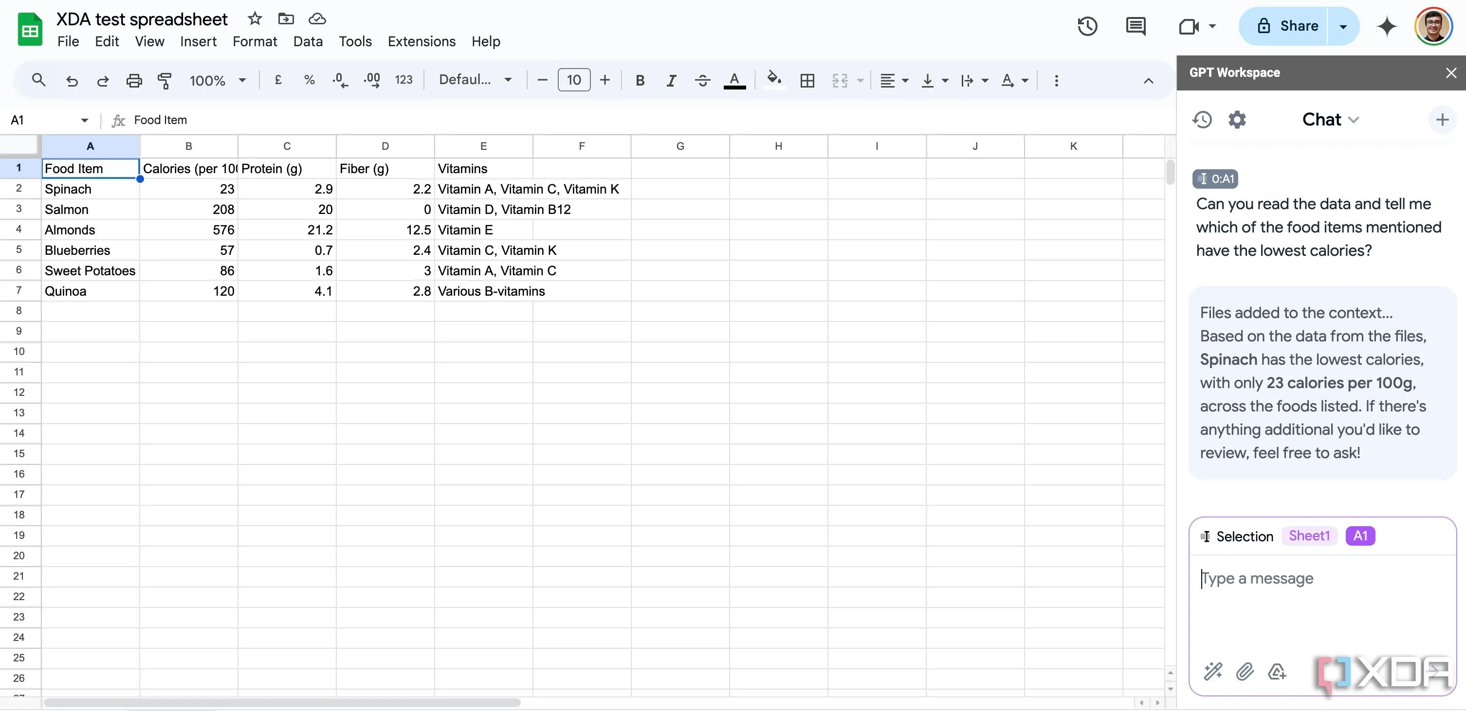Click the paint format icon
The height and width of the screenshot is (711, 1466).
coord(165,80)
